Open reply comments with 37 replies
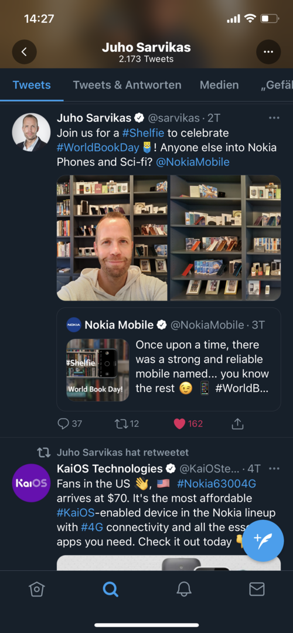 70,424
